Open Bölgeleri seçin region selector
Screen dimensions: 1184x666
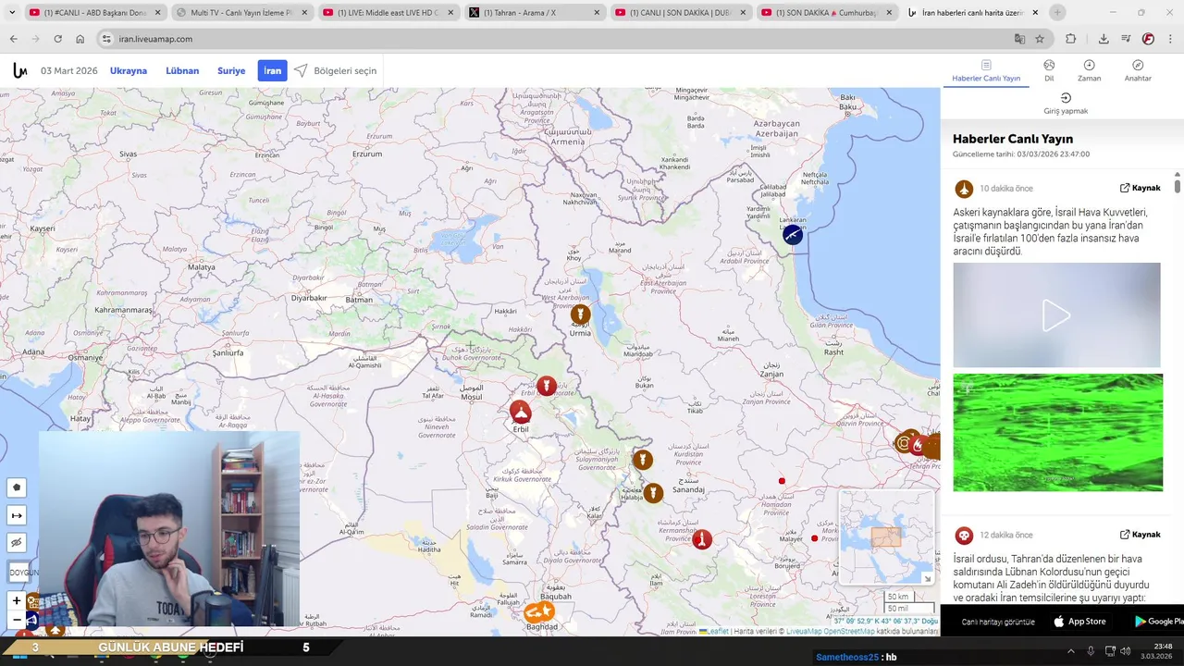pyautogui.click(x=335, y=70)
